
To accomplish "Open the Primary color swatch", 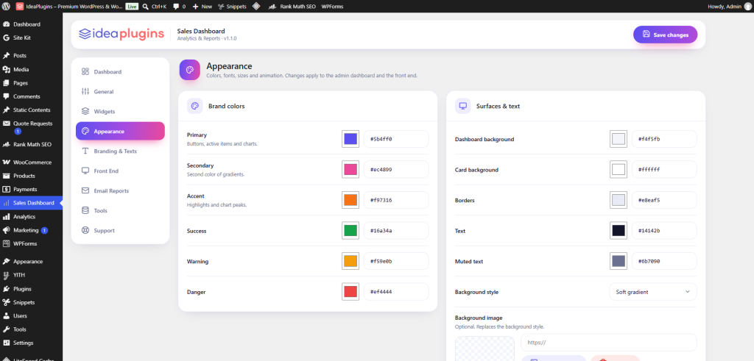I will (350, 139).
